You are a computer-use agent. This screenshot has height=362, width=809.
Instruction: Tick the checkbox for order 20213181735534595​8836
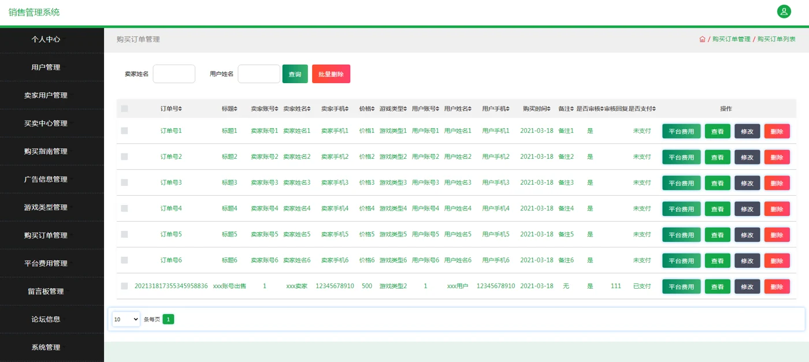tap(125, 286)
